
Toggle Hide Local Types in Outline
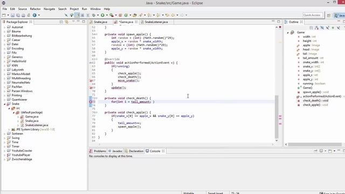pos(339,28)
